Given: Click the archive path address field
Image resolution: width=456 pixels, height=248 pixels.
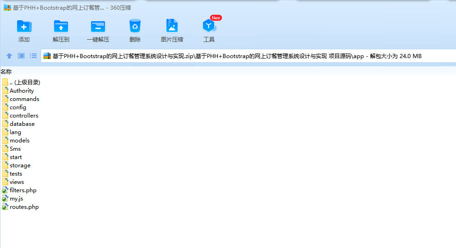Looking at the screenshot, I should tap(248, 56).
